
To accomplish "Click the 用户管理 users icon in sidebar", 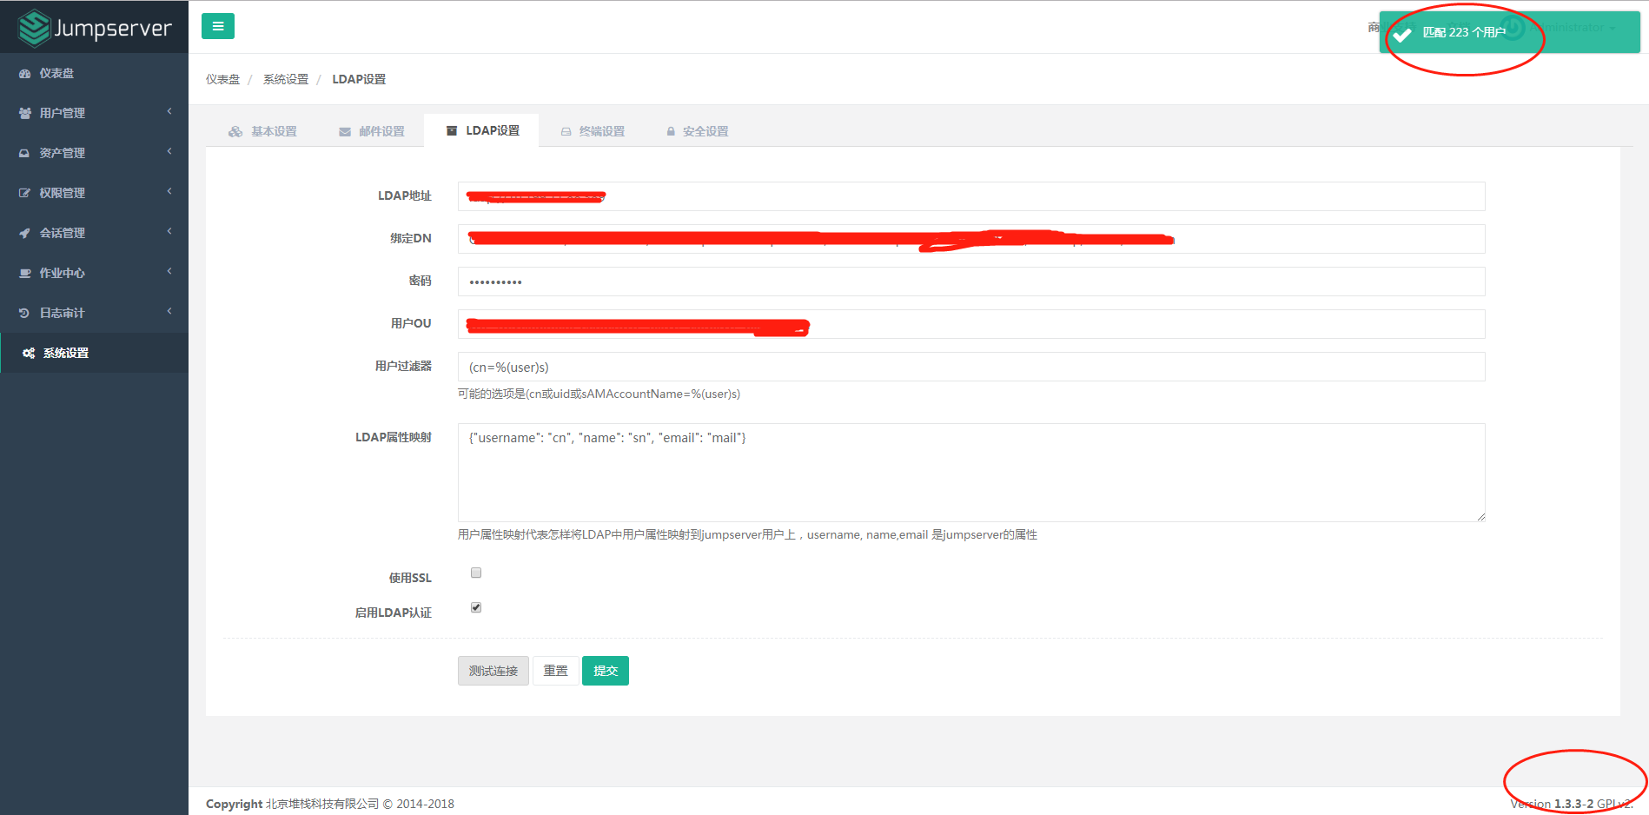I will point(25,113).
